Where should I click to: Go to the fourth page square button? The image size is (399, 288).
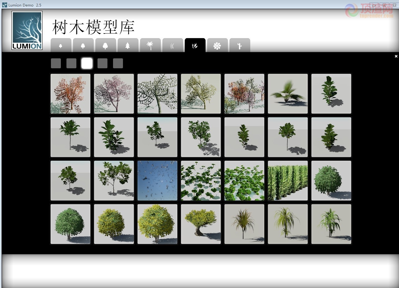[102, 63]
